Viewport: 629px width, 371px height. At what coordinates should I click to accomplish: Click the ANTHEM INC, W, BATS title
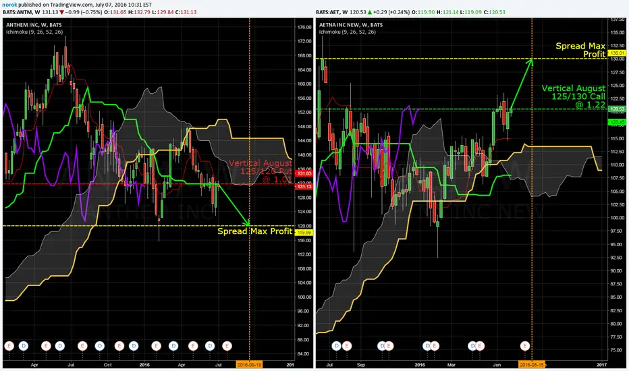click(x=34, y=25)
